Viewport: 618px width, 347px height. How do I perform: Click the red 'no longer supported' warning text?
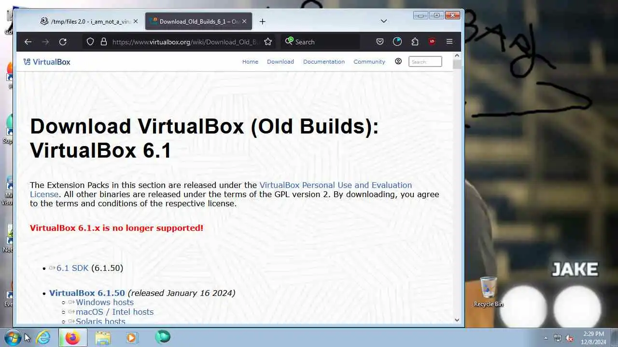116,228
